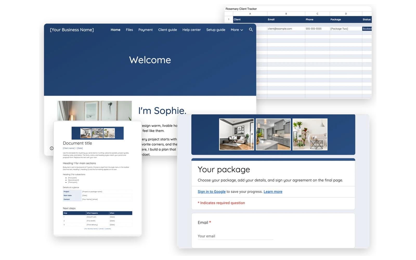Screen dimensions: 416x260
Task: Select the client@example.com cell
Action: (286, 29)
